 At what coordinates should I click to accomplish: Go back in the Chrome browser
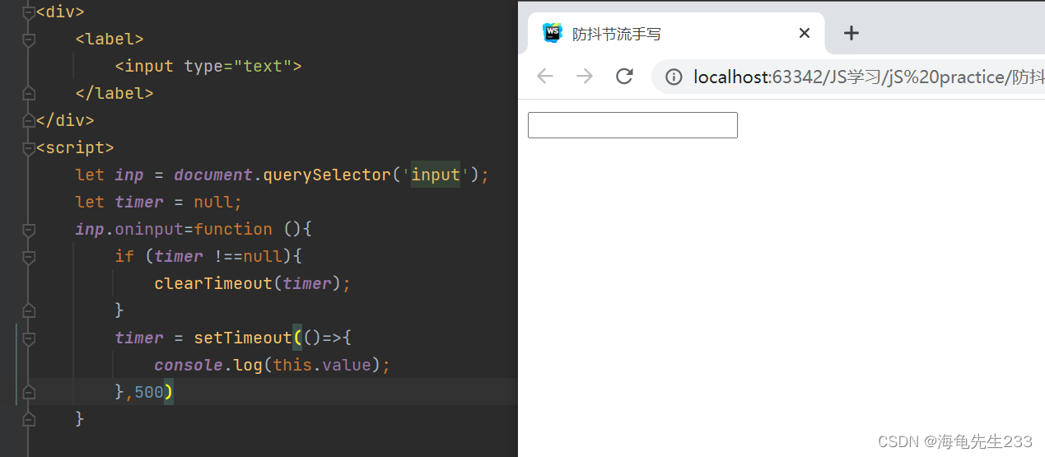point(545,77)
